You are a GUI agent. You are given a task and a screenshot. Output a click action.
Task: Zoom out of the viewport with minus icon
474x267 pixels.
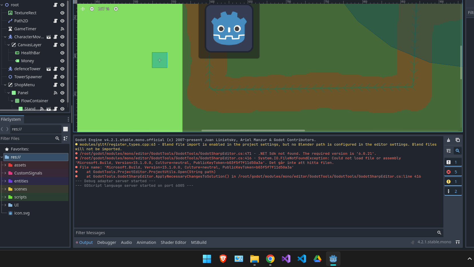pyautogui.click(x=92, y=9)
